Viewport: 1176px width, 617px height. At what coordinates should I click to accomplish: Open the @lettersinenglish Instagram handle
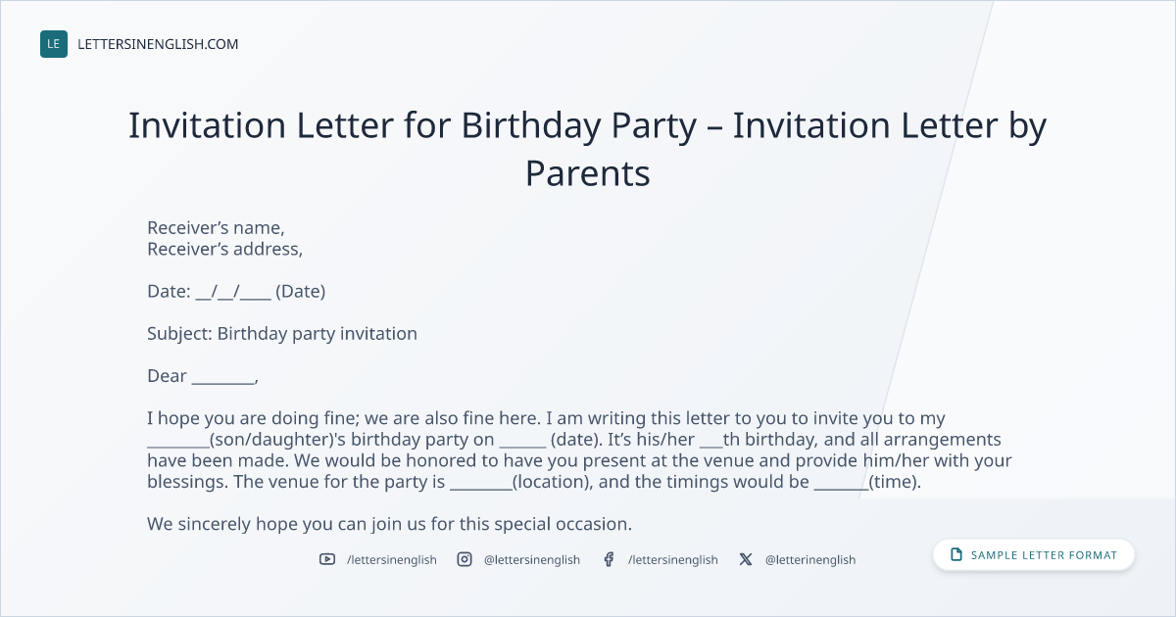click(x=532, y=559)
